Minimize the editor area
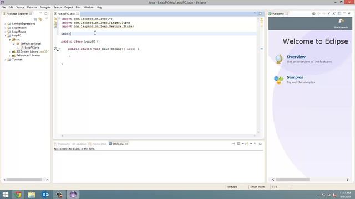 click(255, 13)
